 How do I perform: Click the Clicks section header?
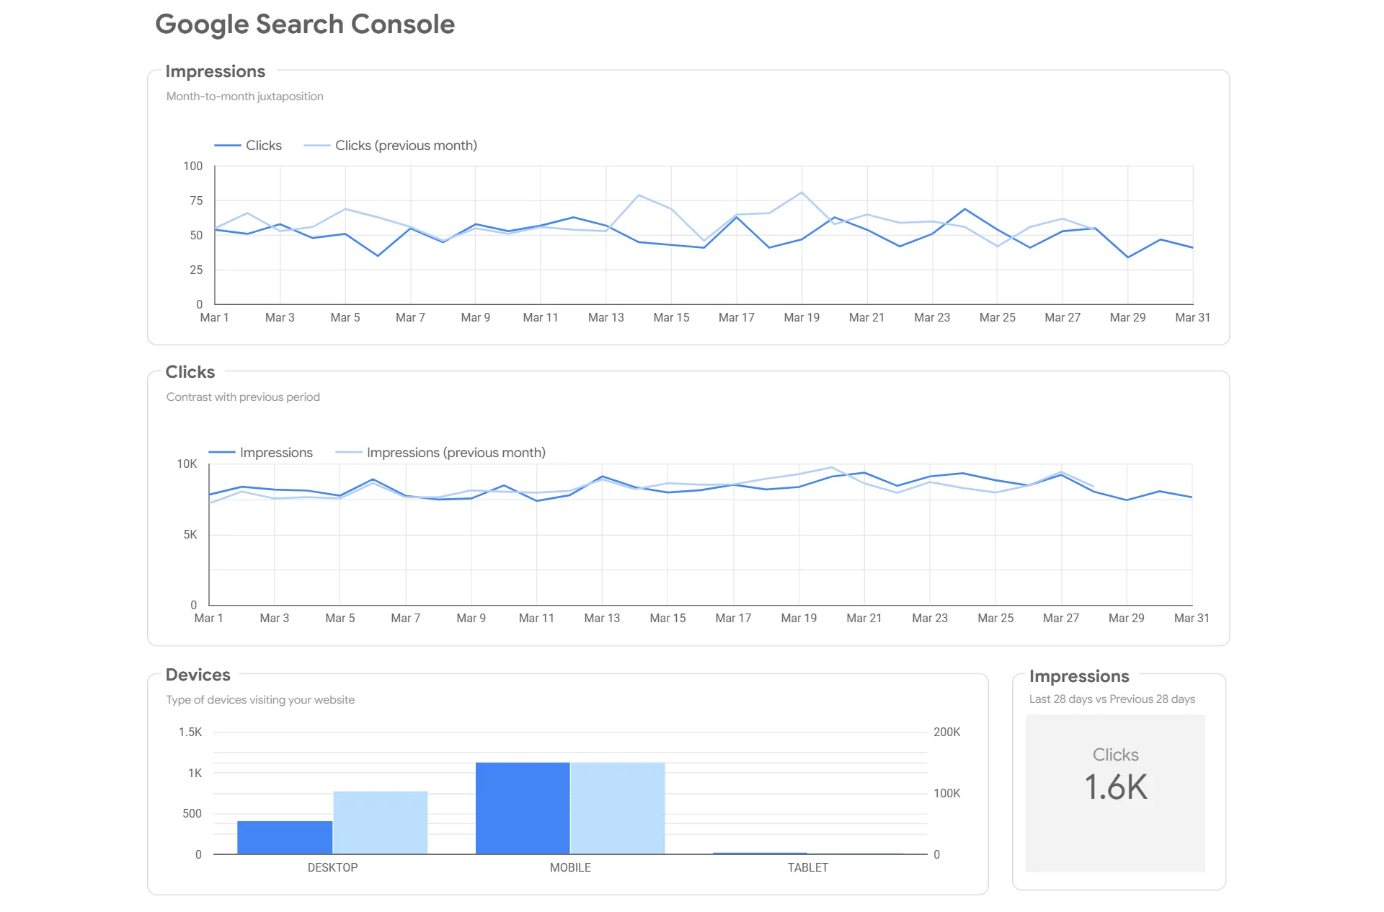coord(190,372)
